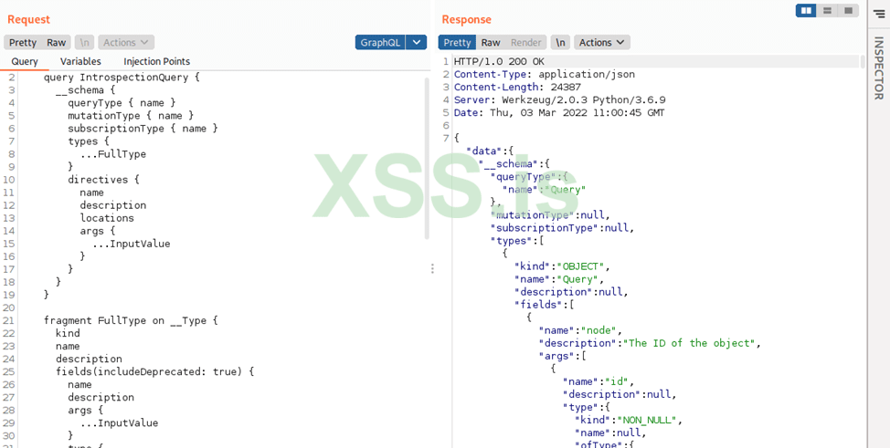Open Request Actions dropdown

tap(126, 43)
